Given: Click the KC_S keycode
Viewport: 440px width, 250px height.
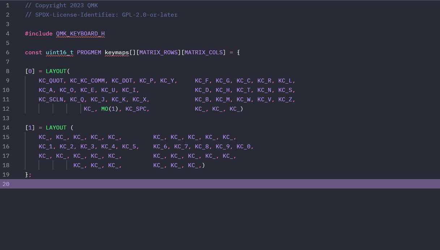Looking at the screenshot, I should coord(285,90).
